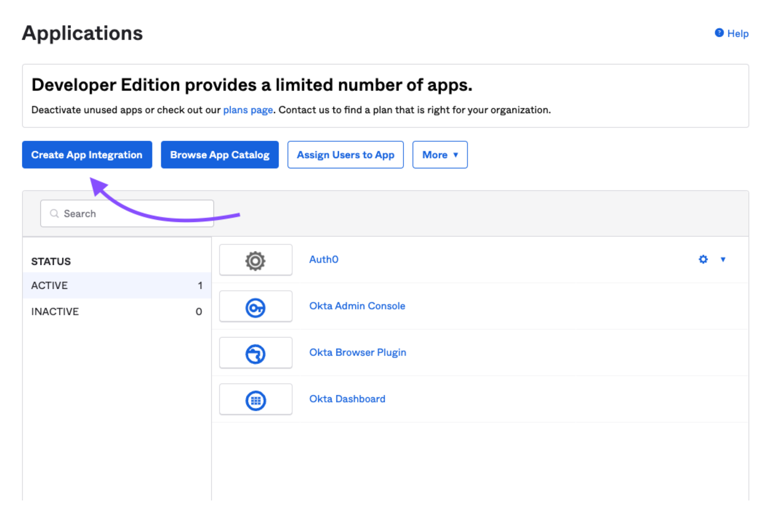Open the Okta Dashboard link

(347, 399)
